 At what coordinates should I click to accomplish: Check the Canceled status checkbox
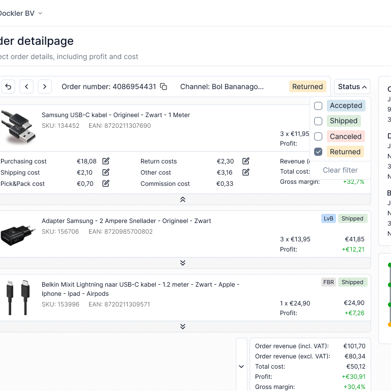pos(318,136)
